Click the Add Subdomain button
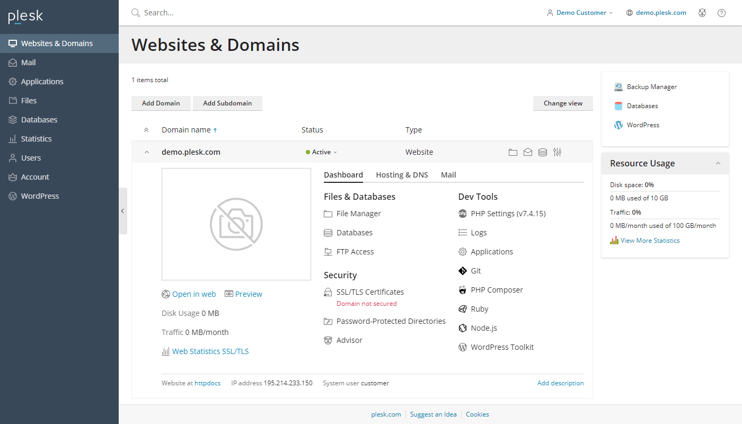 click(x=227, y=103)
